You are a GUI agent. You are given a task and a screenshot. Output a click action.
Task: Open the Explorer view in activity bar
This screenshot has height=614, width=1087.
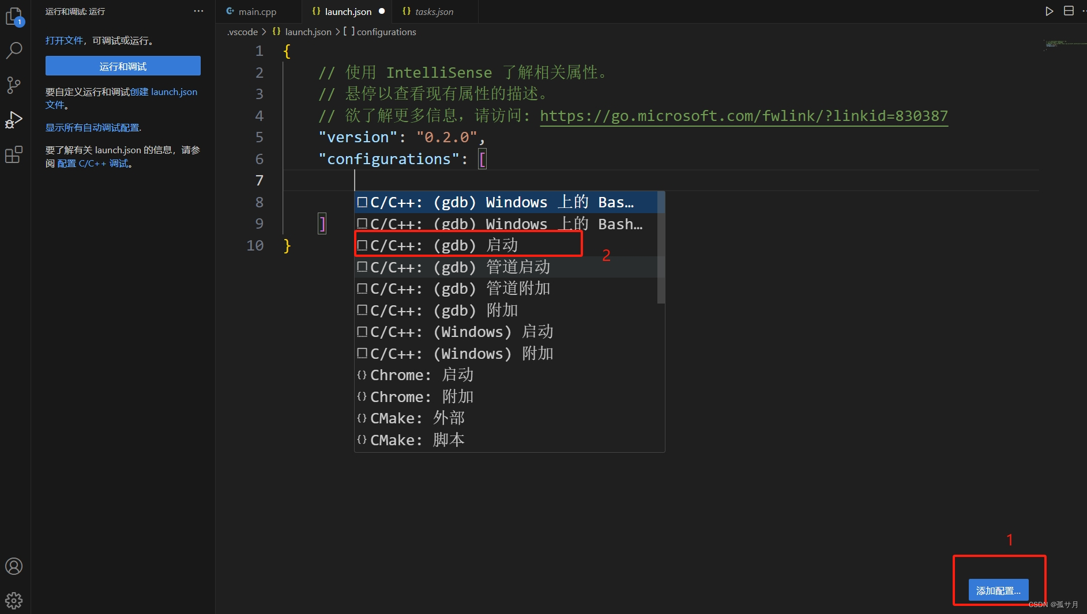pyautogui.click(x=14, y=17)
